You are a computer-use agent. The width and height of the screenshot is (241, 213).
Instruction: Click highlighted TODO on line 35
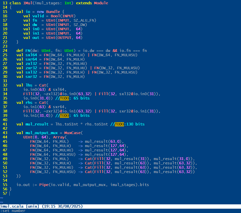pyautogui.click(x=64, y=98)
